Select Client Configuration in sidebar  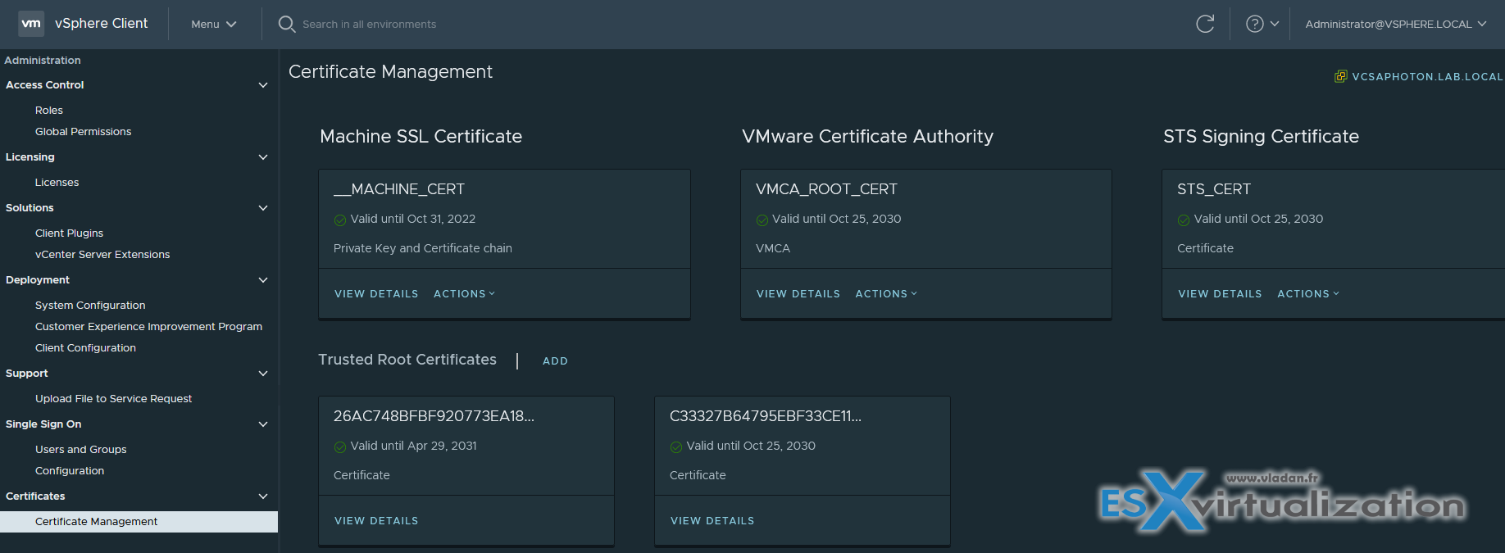(x=85, y=347)
